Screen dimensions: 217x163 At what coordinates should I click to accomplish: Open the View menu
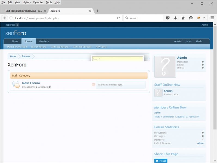(x=17, y=2)
